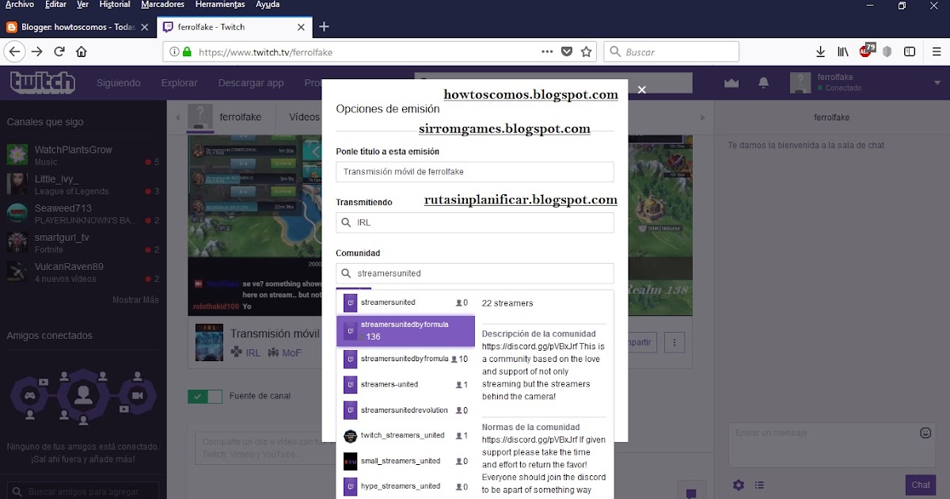Image resolution: width=950 pixels, height=499 pixels.
Task: Click the Ghostery shield icon in toolbar
Action: (x=887, y=50)
